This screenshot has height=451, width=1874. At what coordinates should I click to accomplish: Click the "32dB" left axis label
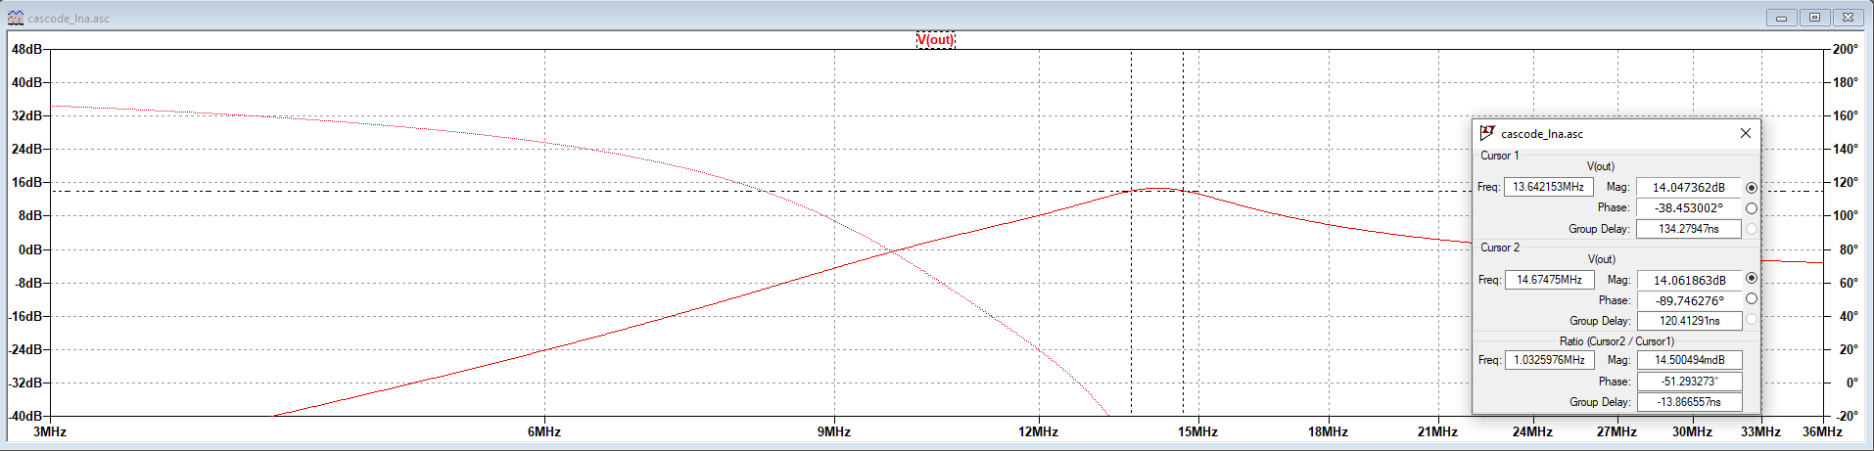point(26,115)
